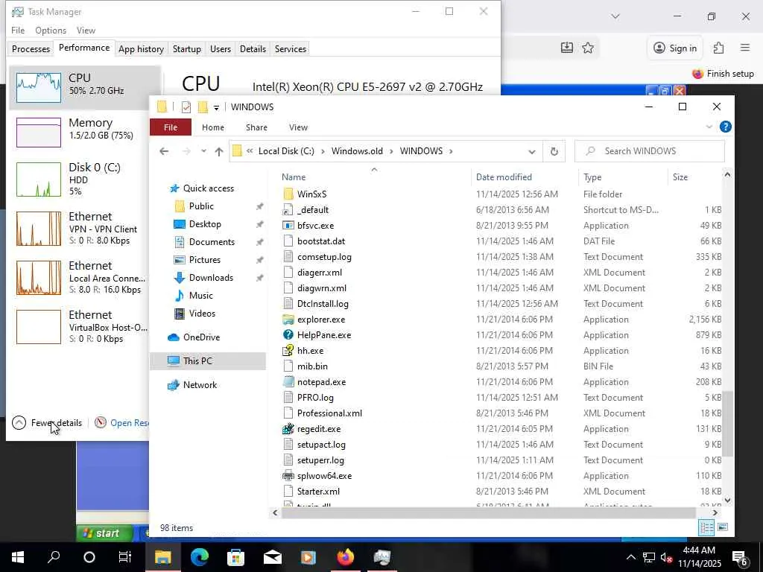This screenshot has width=763, height=572.
Task: Open File Explorer help icon
Action: 725,127
